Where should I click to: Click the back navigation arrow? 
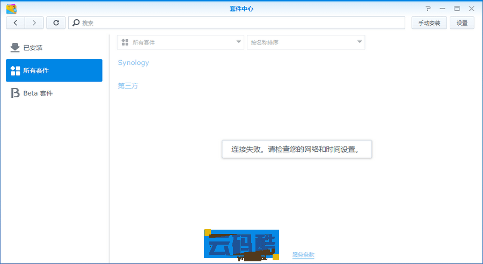(x=16, y=23)
